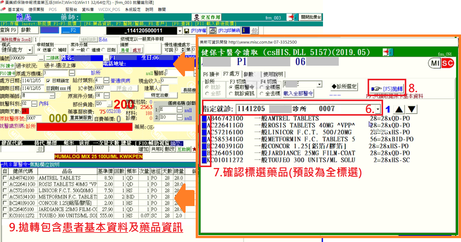The image size is (461, 242).
Task: Switch to the F6 讀卡 tab
Action: (x=211, y=74)
